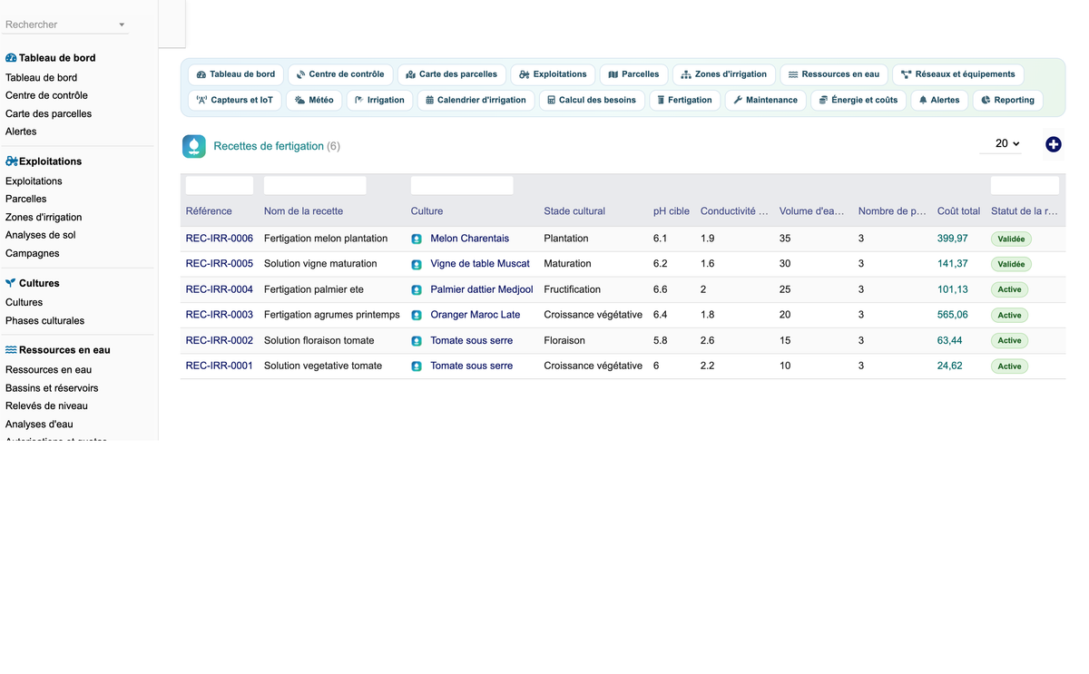Open the Oranger Maroc Late culture link
Viewport: 1089px width, 674px height.
click(x=476, y=315)
